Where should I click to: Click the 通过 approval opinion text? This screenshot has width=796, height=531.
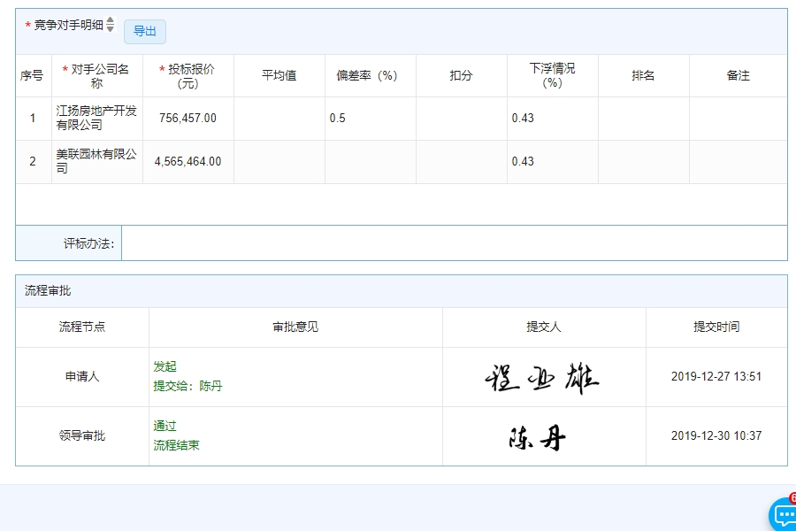(x=165, y=426)
